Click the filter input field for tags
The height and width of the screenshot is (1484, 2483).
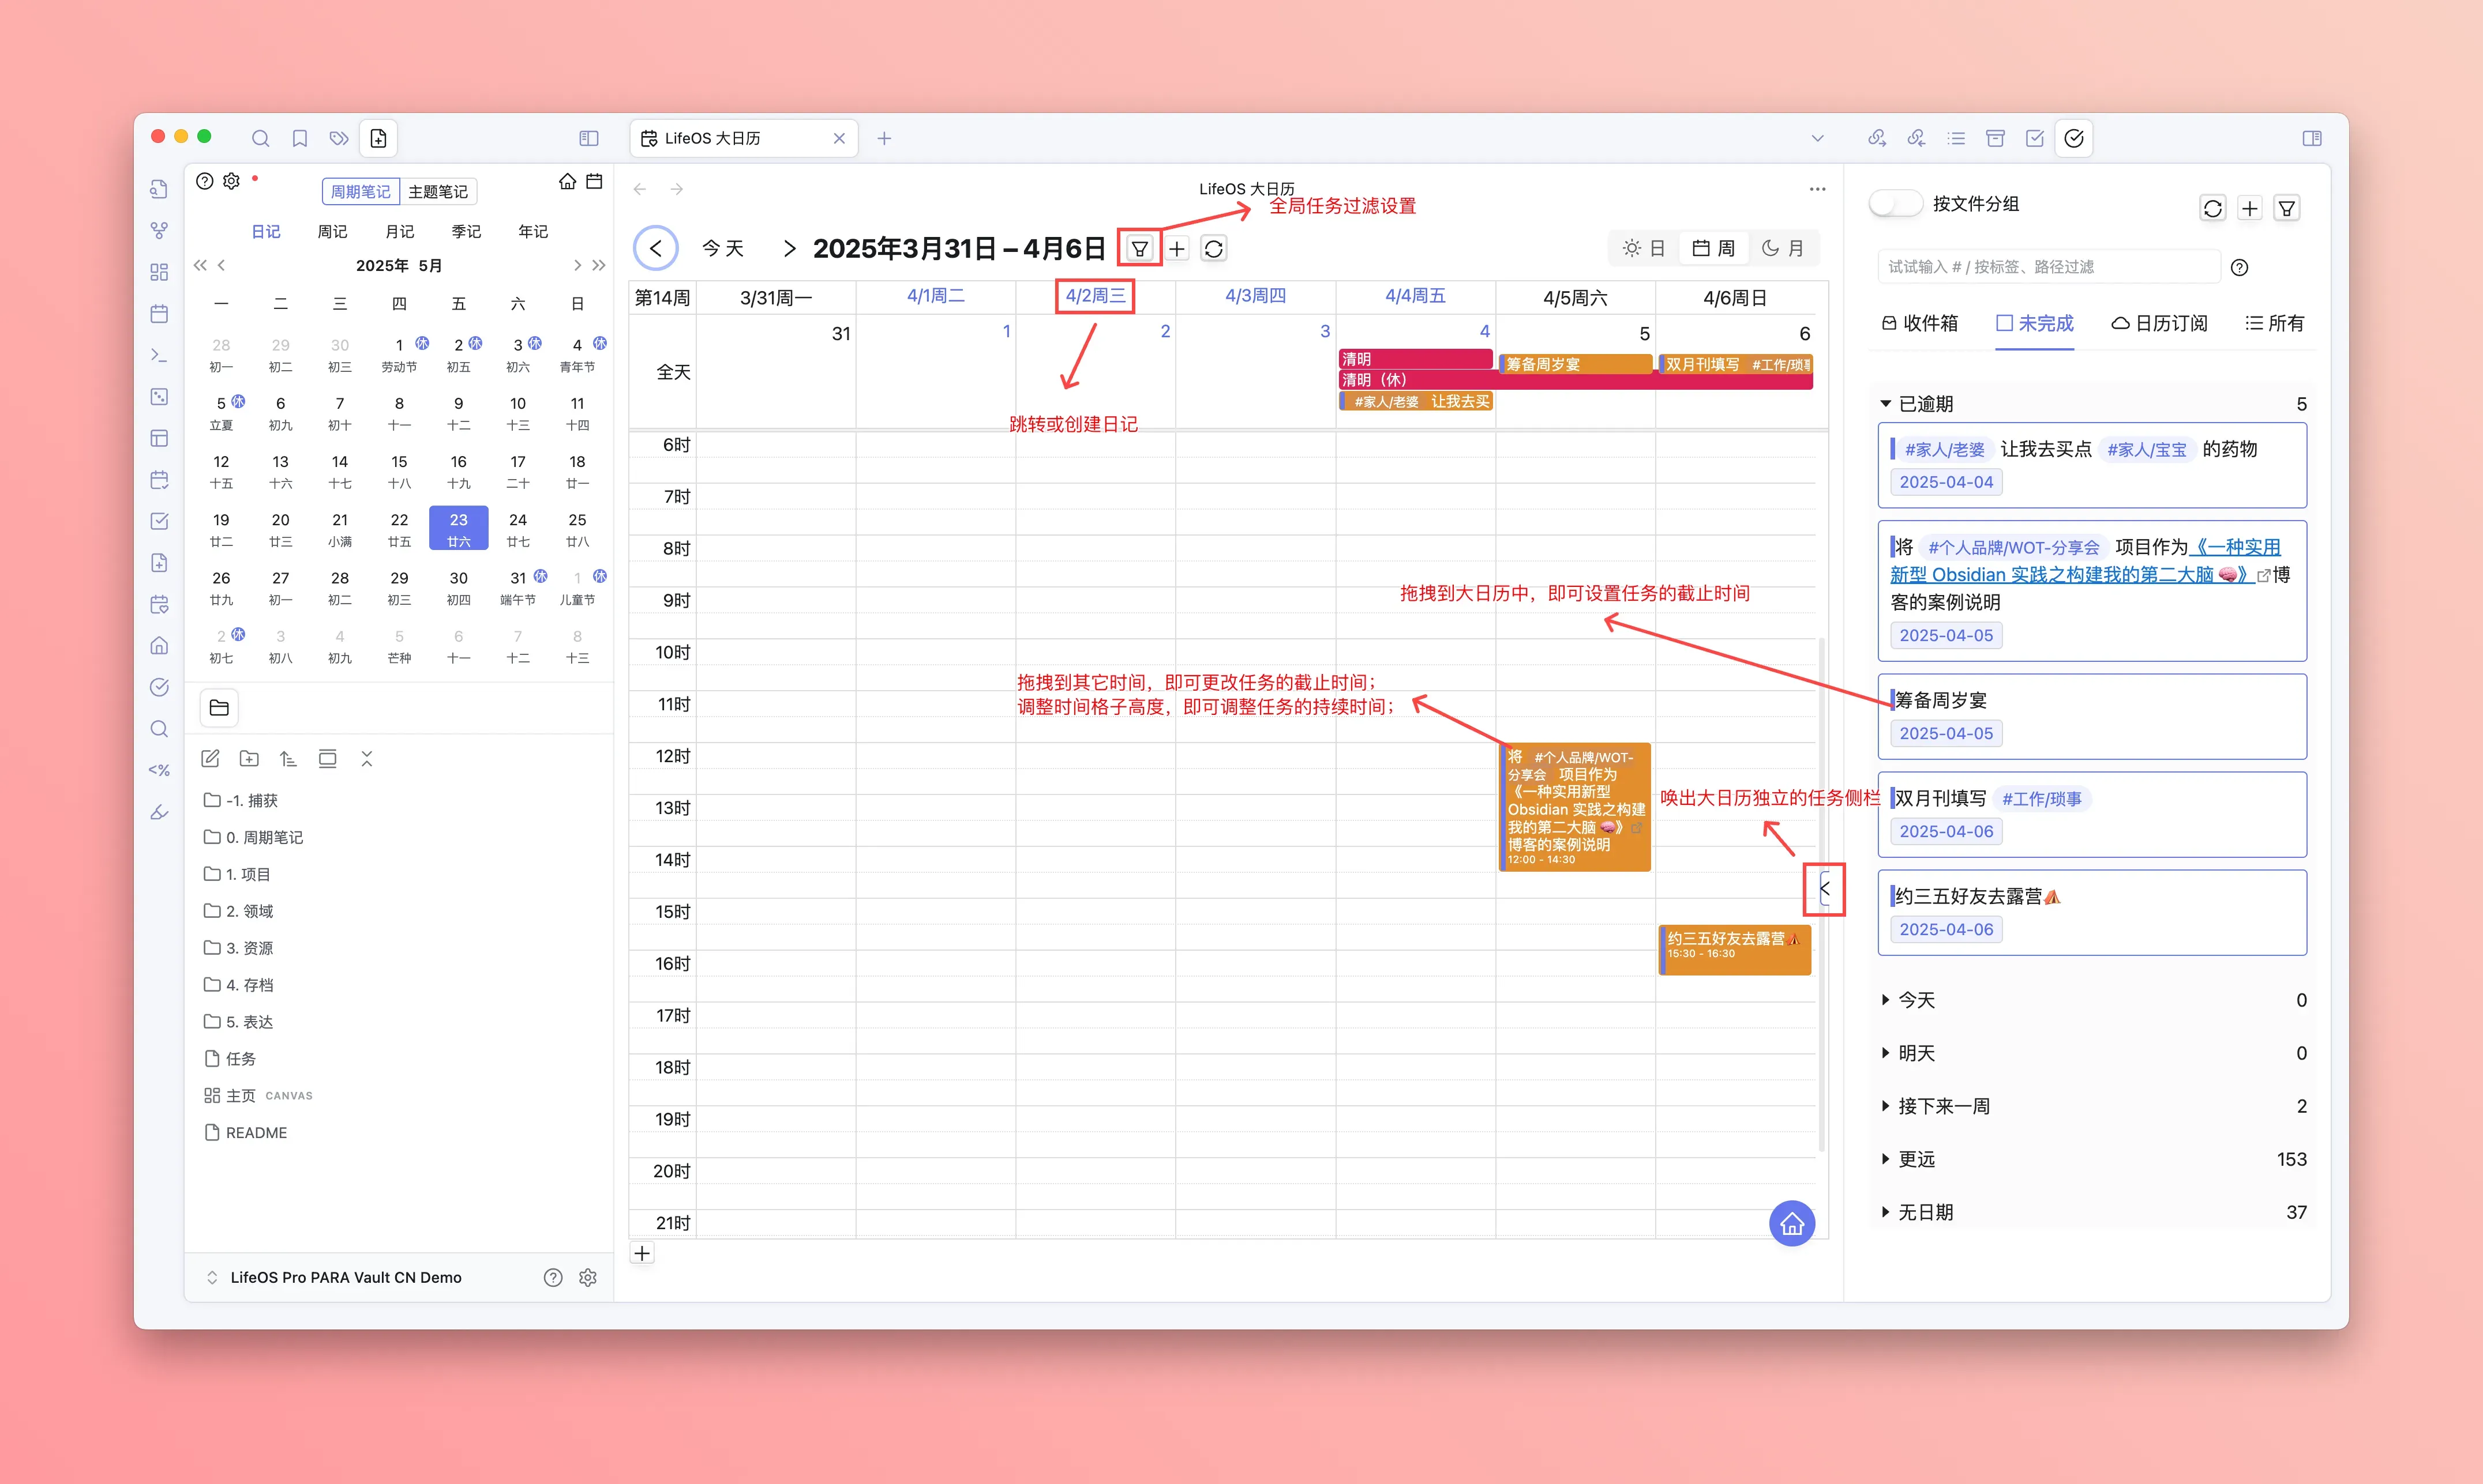tap(2048, 267)
